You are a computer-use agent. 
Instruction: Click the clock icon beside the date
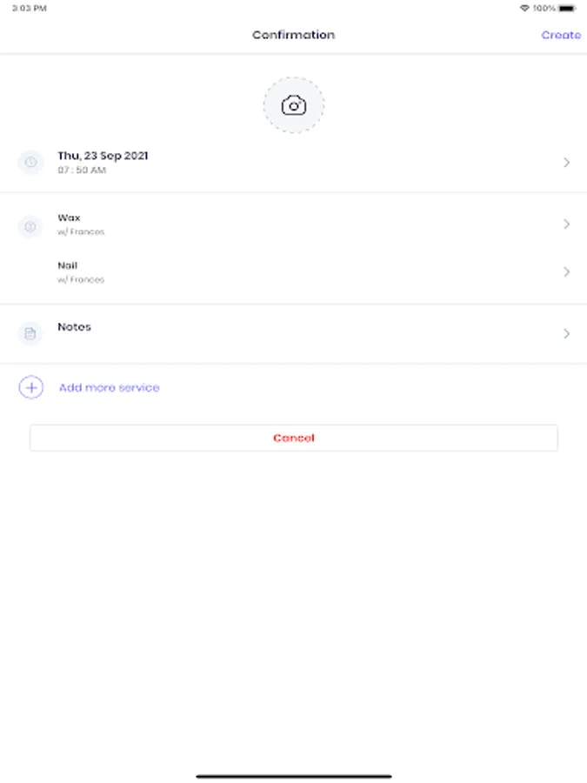coord(30,163)
